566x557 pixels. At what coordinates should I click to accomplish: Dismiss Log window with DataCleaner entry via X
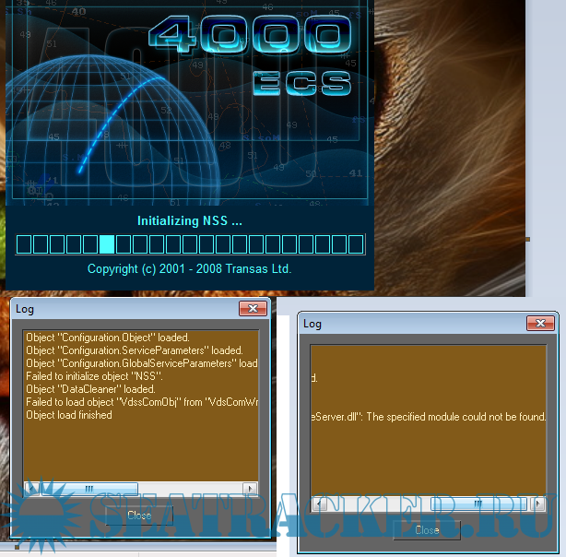(x=252, y=309)
